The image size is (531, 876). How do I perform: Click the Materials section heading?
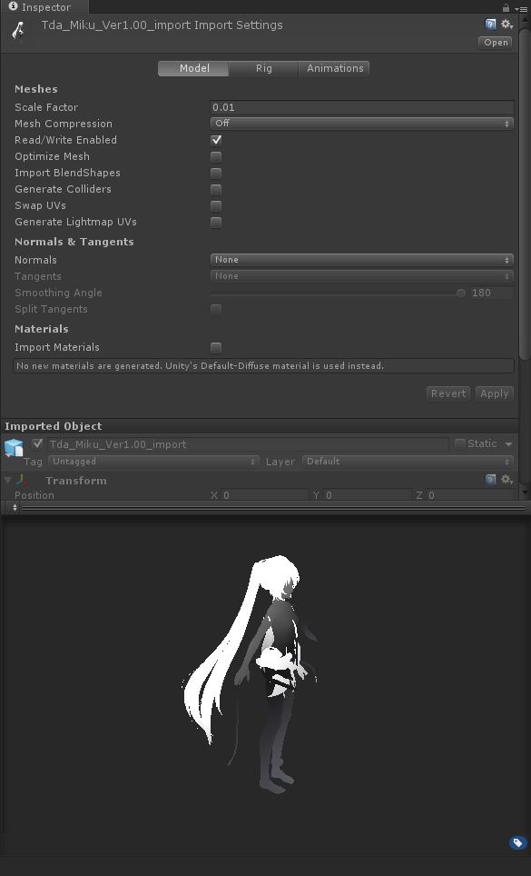click(x=41, y=329)
